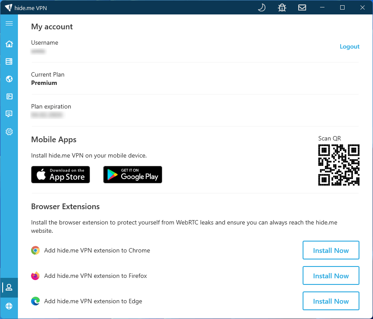Open the news sidebar icon
The height and width of the screenshot is (319, 373).
tap(9, 96)
